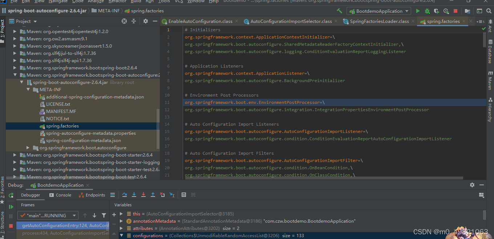Toggle the Pause program button in Debug sidebar
Screen dimensions: 494x239
[11, 216]
